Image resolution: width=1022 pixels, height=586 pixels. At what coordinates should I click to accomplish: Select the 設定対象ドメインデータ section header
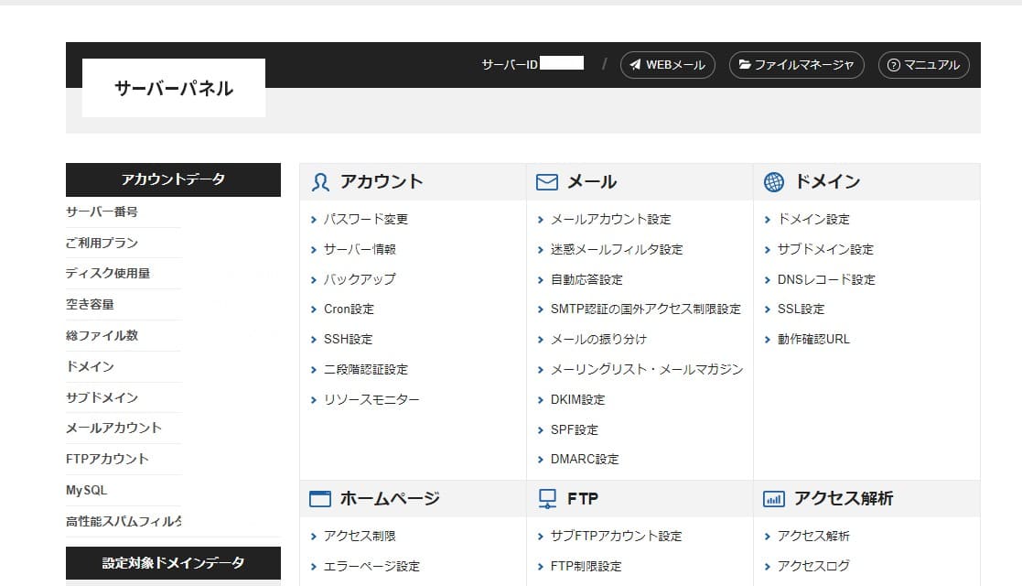click(173, 563)
